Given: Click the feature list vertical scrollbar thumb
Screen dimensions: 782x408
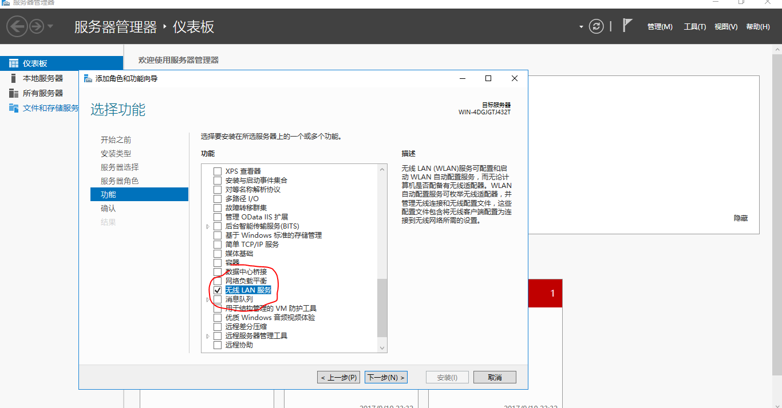Looking at the screenshot, I should [x=382, y=308].
